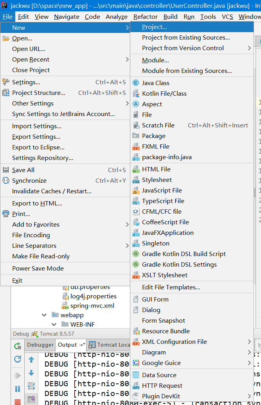
Task: Click the Aspect icon
Action: click(x=136, y=104)
